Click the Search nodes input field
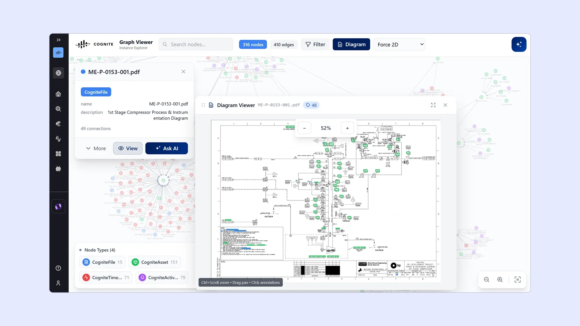The image size is (580, 326). [x=196, y=44]
